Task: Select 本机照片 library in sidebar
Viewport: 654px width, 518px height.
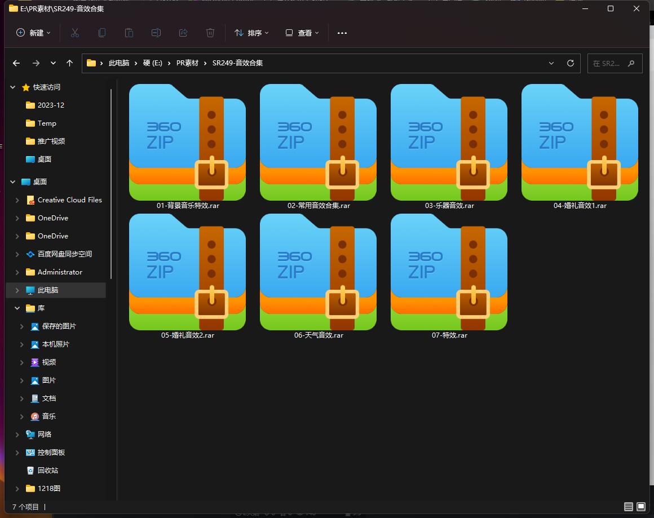Action: (50, 344)
